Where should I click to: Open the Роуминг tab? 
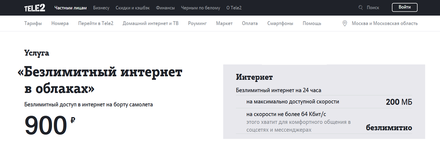[197, 23]
